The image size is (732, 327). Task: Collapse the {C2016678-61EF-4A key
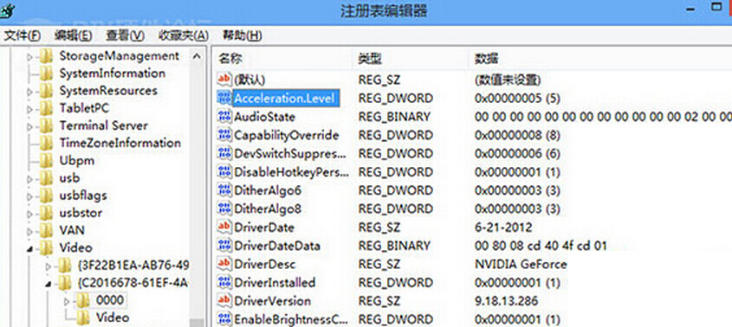49,284
